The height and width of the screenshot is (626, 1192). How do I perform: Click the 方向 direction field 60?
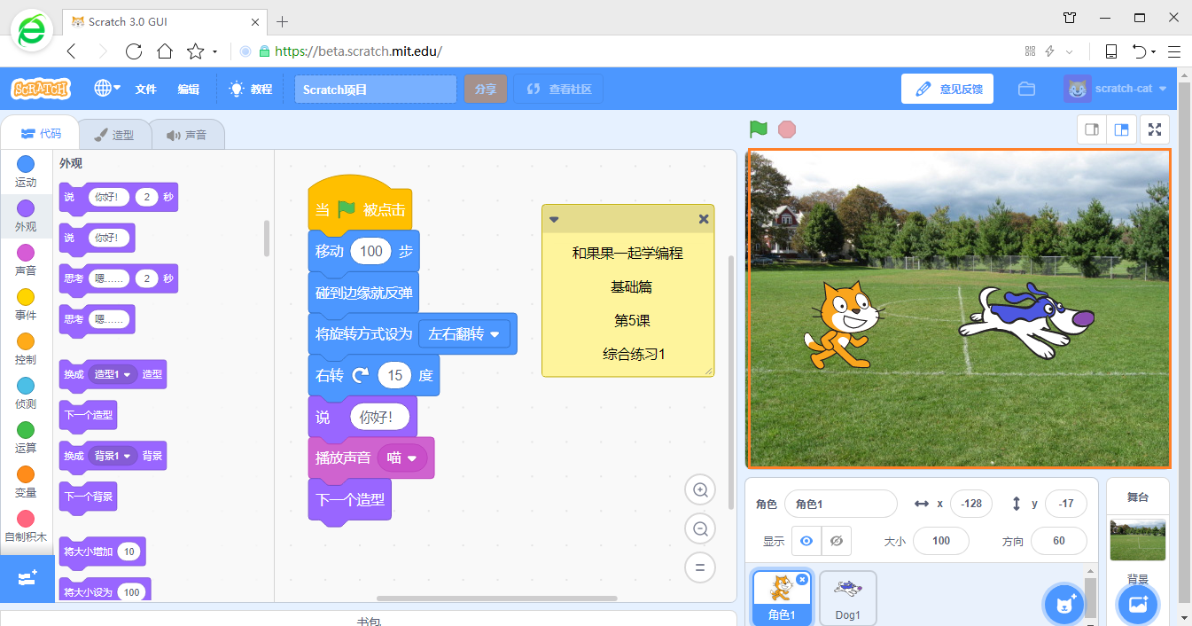coord(1059,541)
